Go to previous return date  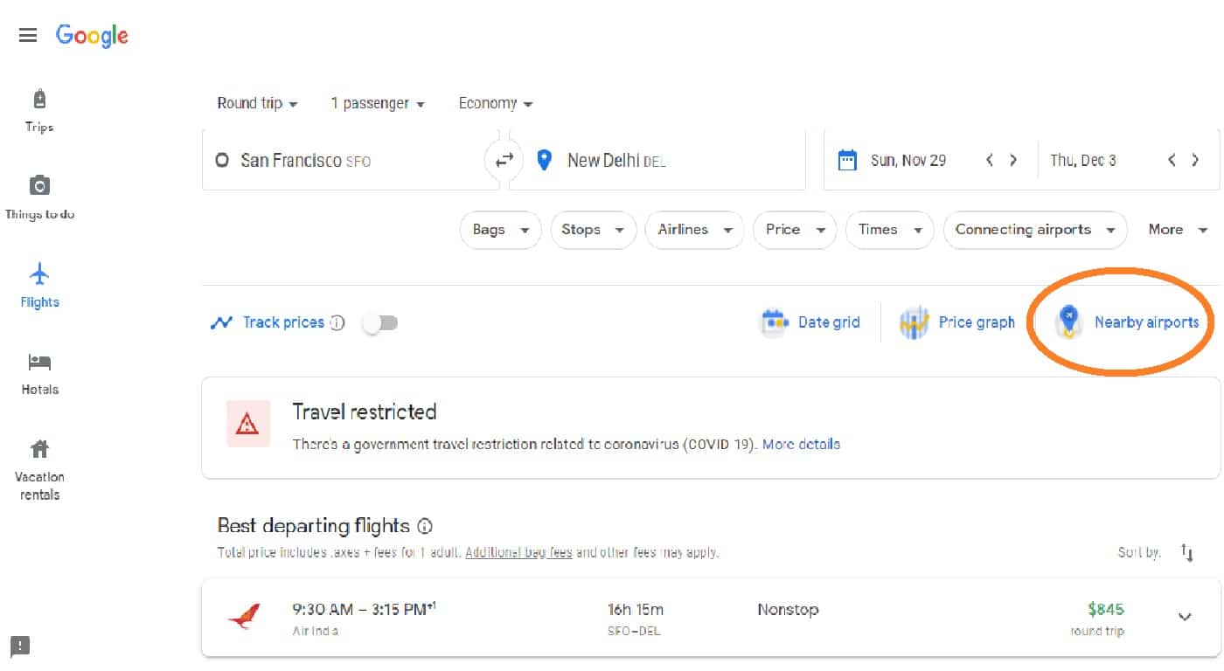point(1172,160)
